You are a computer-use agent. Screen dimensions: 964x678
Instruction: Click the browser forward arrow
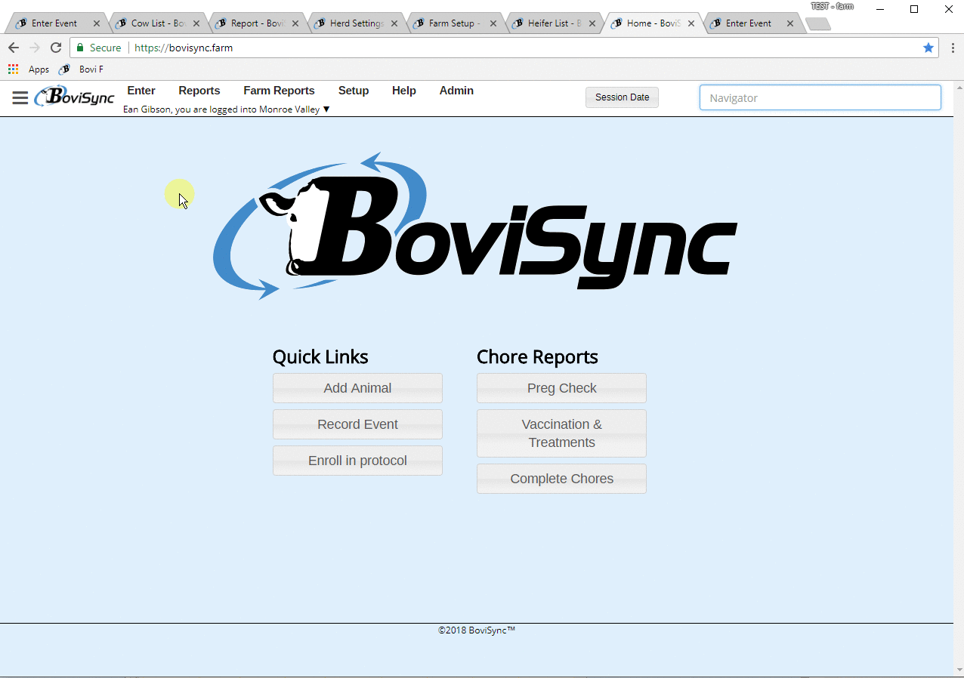coord(35,48)
